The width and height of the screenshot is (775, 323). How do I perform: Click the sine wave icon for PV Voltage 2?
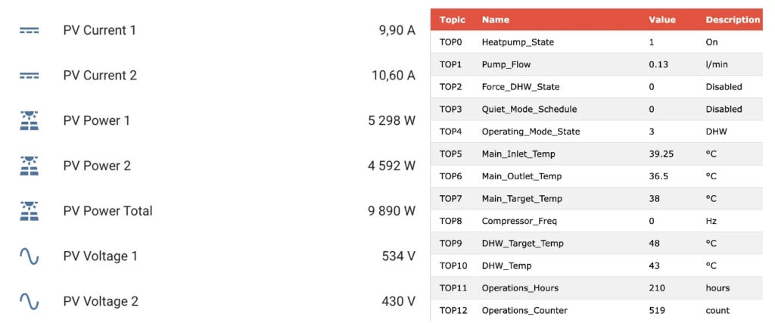[x=29, y=301]
